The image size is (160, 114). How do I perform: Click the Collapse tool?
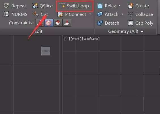[140, 14]
